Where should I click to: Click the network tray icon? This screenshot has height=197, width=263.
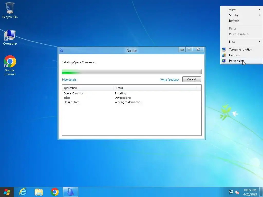coord(231,192)
